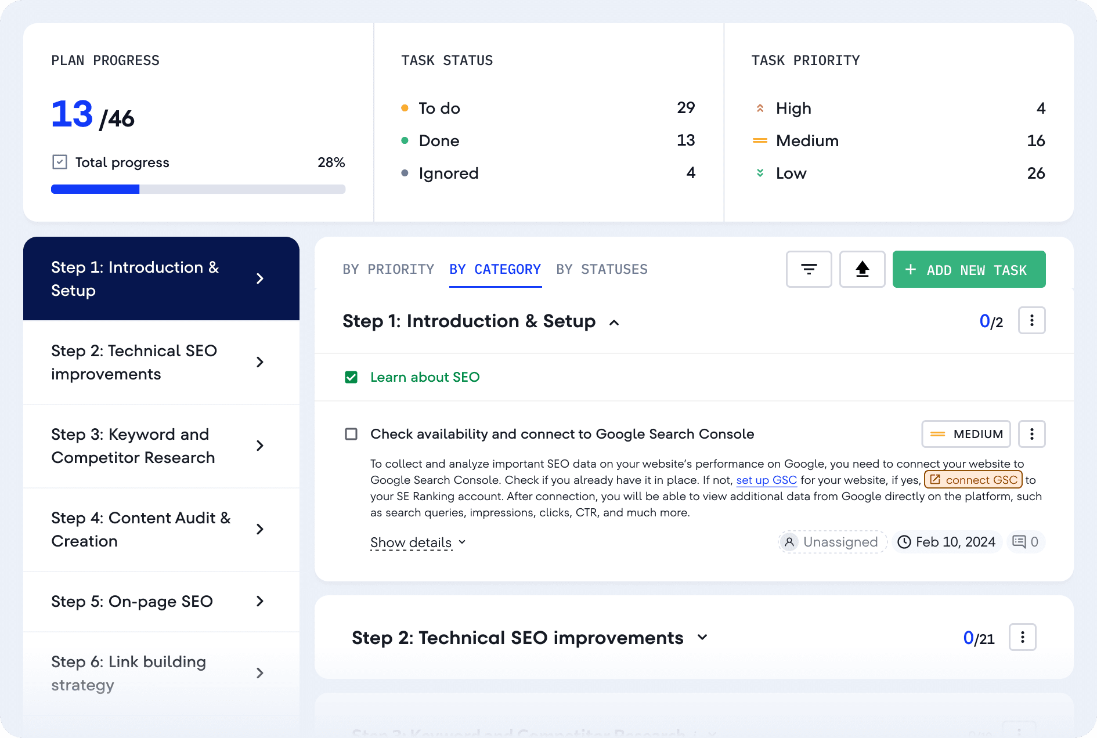The width and height of the screenshot is (1097, 738).
Task: Expand Show details for the task
Action: (x=418, y=542)
